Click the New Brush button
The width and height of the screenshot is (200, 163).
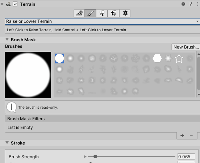186,47
